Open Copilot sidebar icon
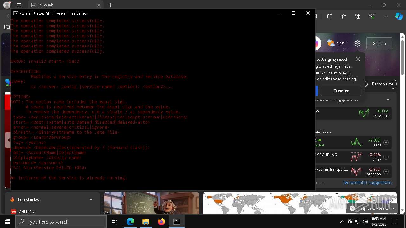This screenshot has height=228, width=406. click(399, 16)
